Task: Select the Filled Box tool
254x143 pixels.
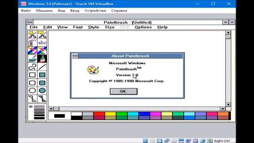Action: tap(42, 75)
